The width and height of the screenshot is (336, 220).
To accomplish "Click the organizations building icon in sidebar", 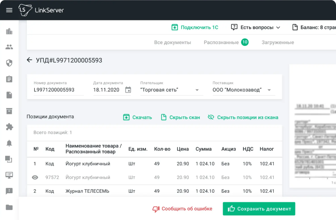I will click(9, 31).
